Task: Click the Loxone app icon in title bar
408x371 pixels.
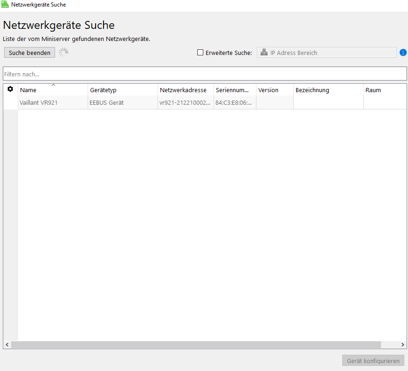Action: [5, 5]
